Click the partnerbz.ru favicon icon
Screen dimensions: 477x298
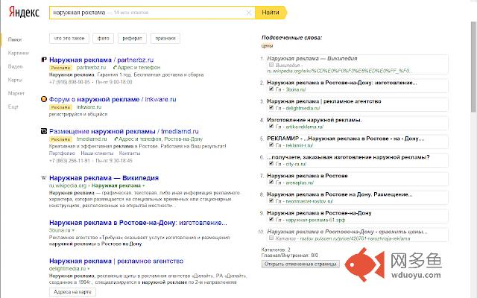pos(44,60)
